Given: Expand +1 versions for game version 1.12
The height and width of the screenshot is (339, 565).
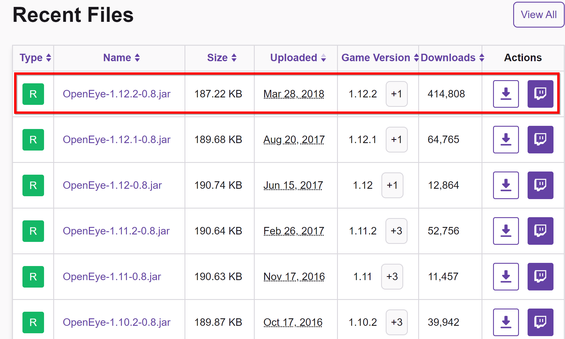Looking at the screenshot, I should coord(392,185).
